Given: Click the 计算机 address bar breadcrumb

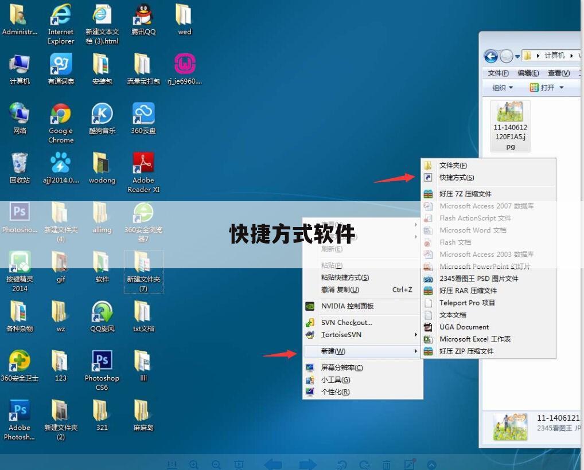Looking at the screenshot, I should pos(554,56).
